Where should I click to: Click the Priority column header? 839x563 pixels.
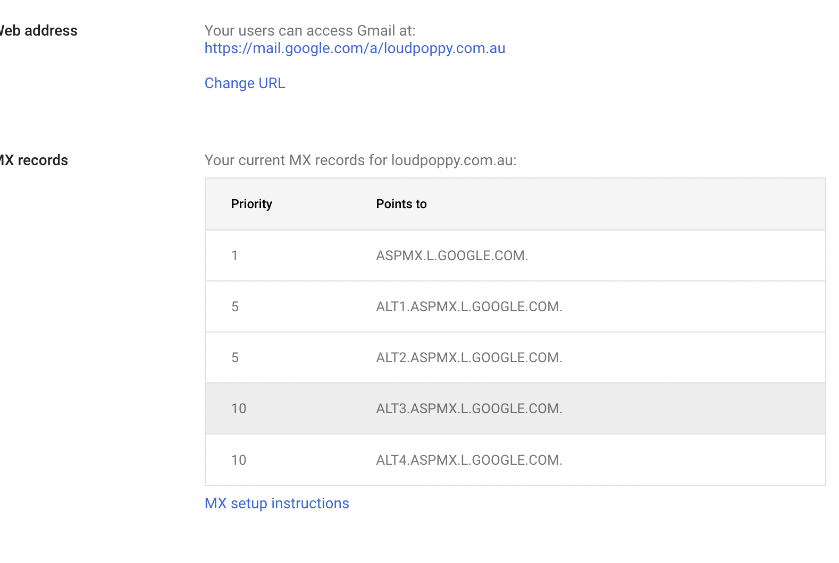(251, 204)
